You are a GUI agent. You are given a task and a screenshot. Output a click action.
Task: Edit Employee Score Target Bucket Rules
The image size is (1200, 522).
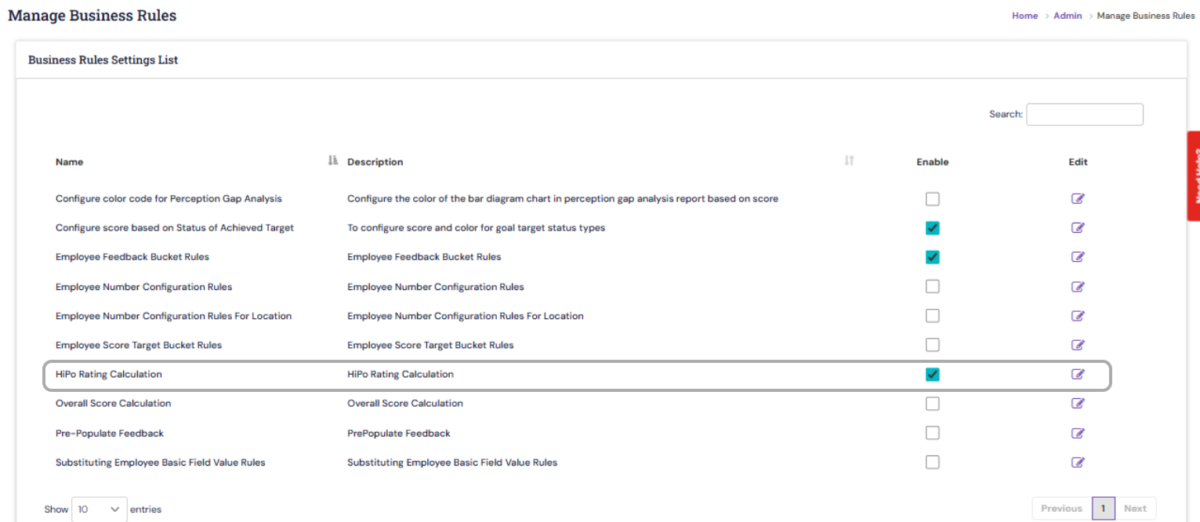(x=1078, y=345)
